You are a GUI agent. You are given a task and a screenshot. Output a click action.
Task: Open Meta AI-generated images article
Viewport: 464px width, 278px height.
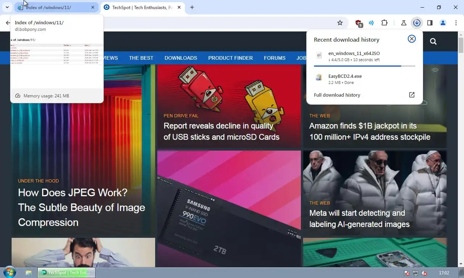tap(359, 219)
